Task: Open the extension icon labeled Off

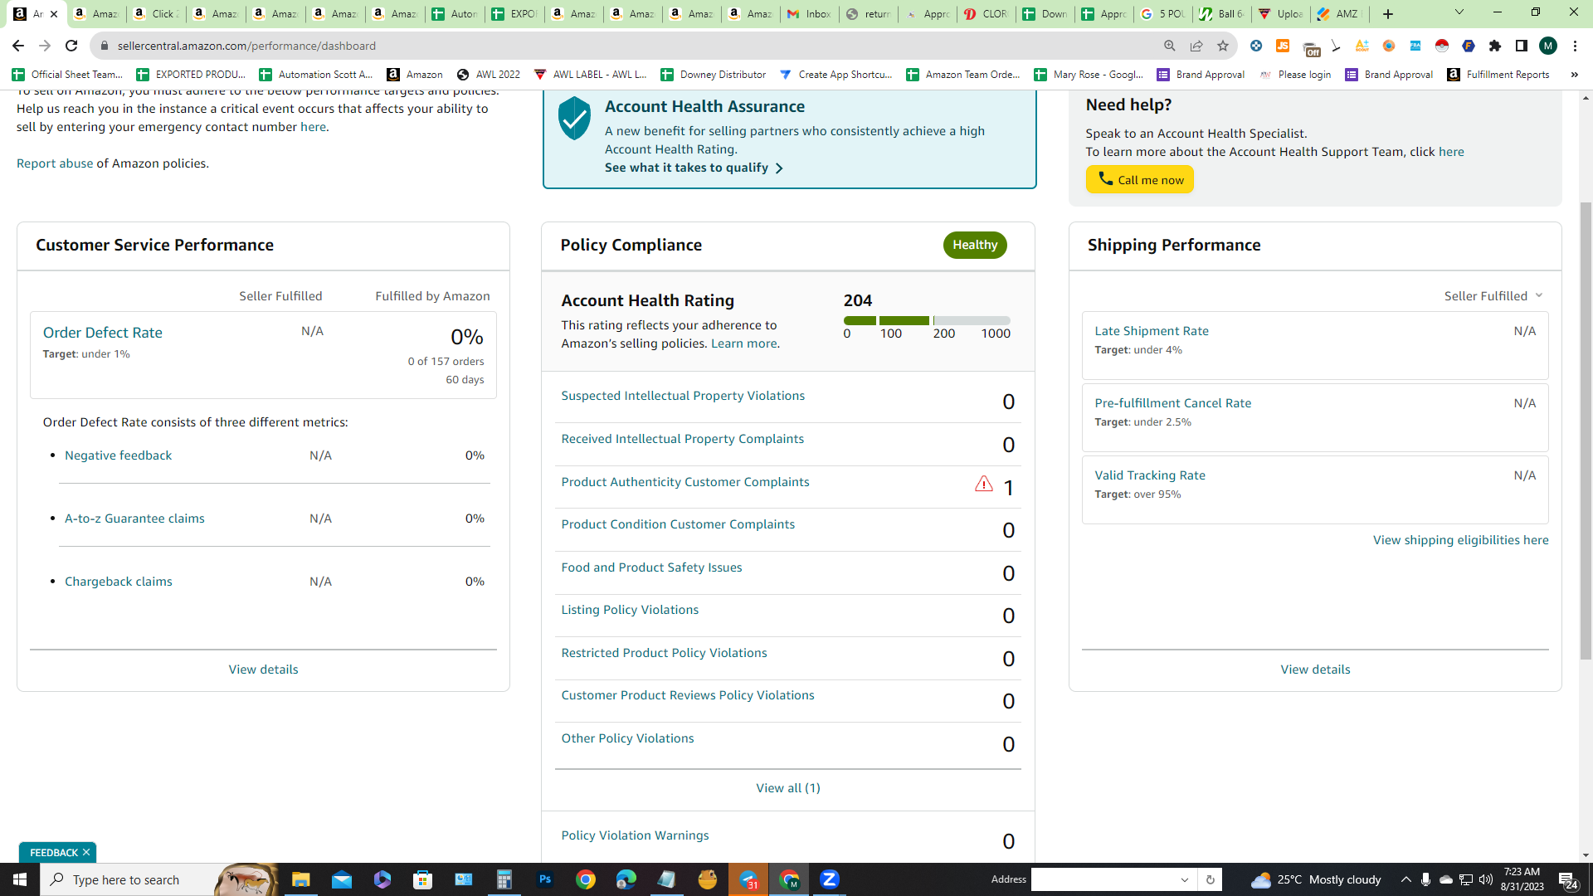Action: (x=1311, y=48)
